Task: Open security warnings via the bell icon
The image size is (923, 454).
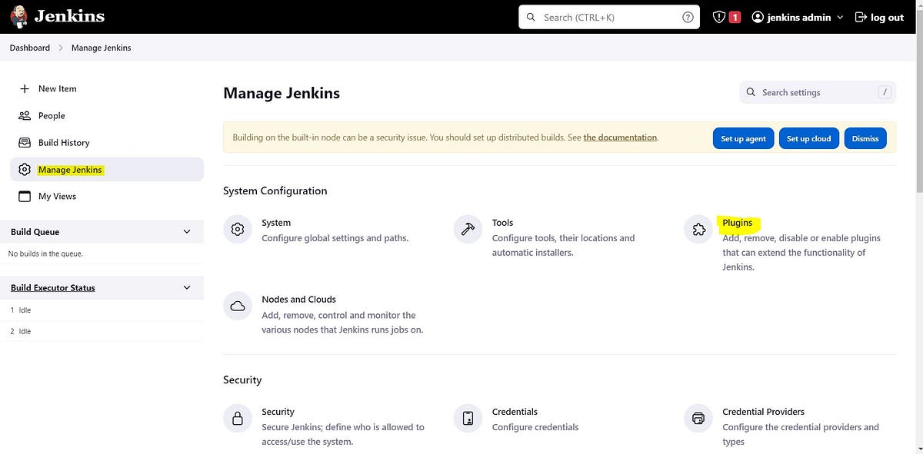Action: click(x=718, y=16)
